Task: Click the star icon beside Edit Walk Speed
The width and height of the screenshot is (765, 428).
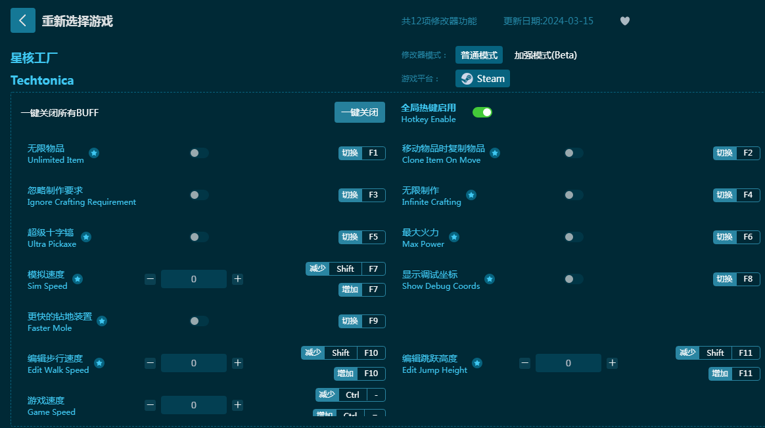Action: 99,363
